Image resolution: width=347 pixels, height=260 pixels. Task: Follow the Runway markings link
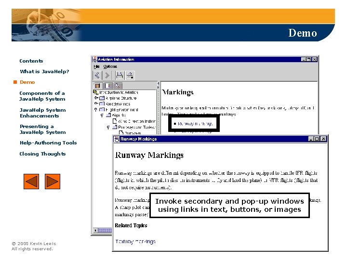point(195,124)
